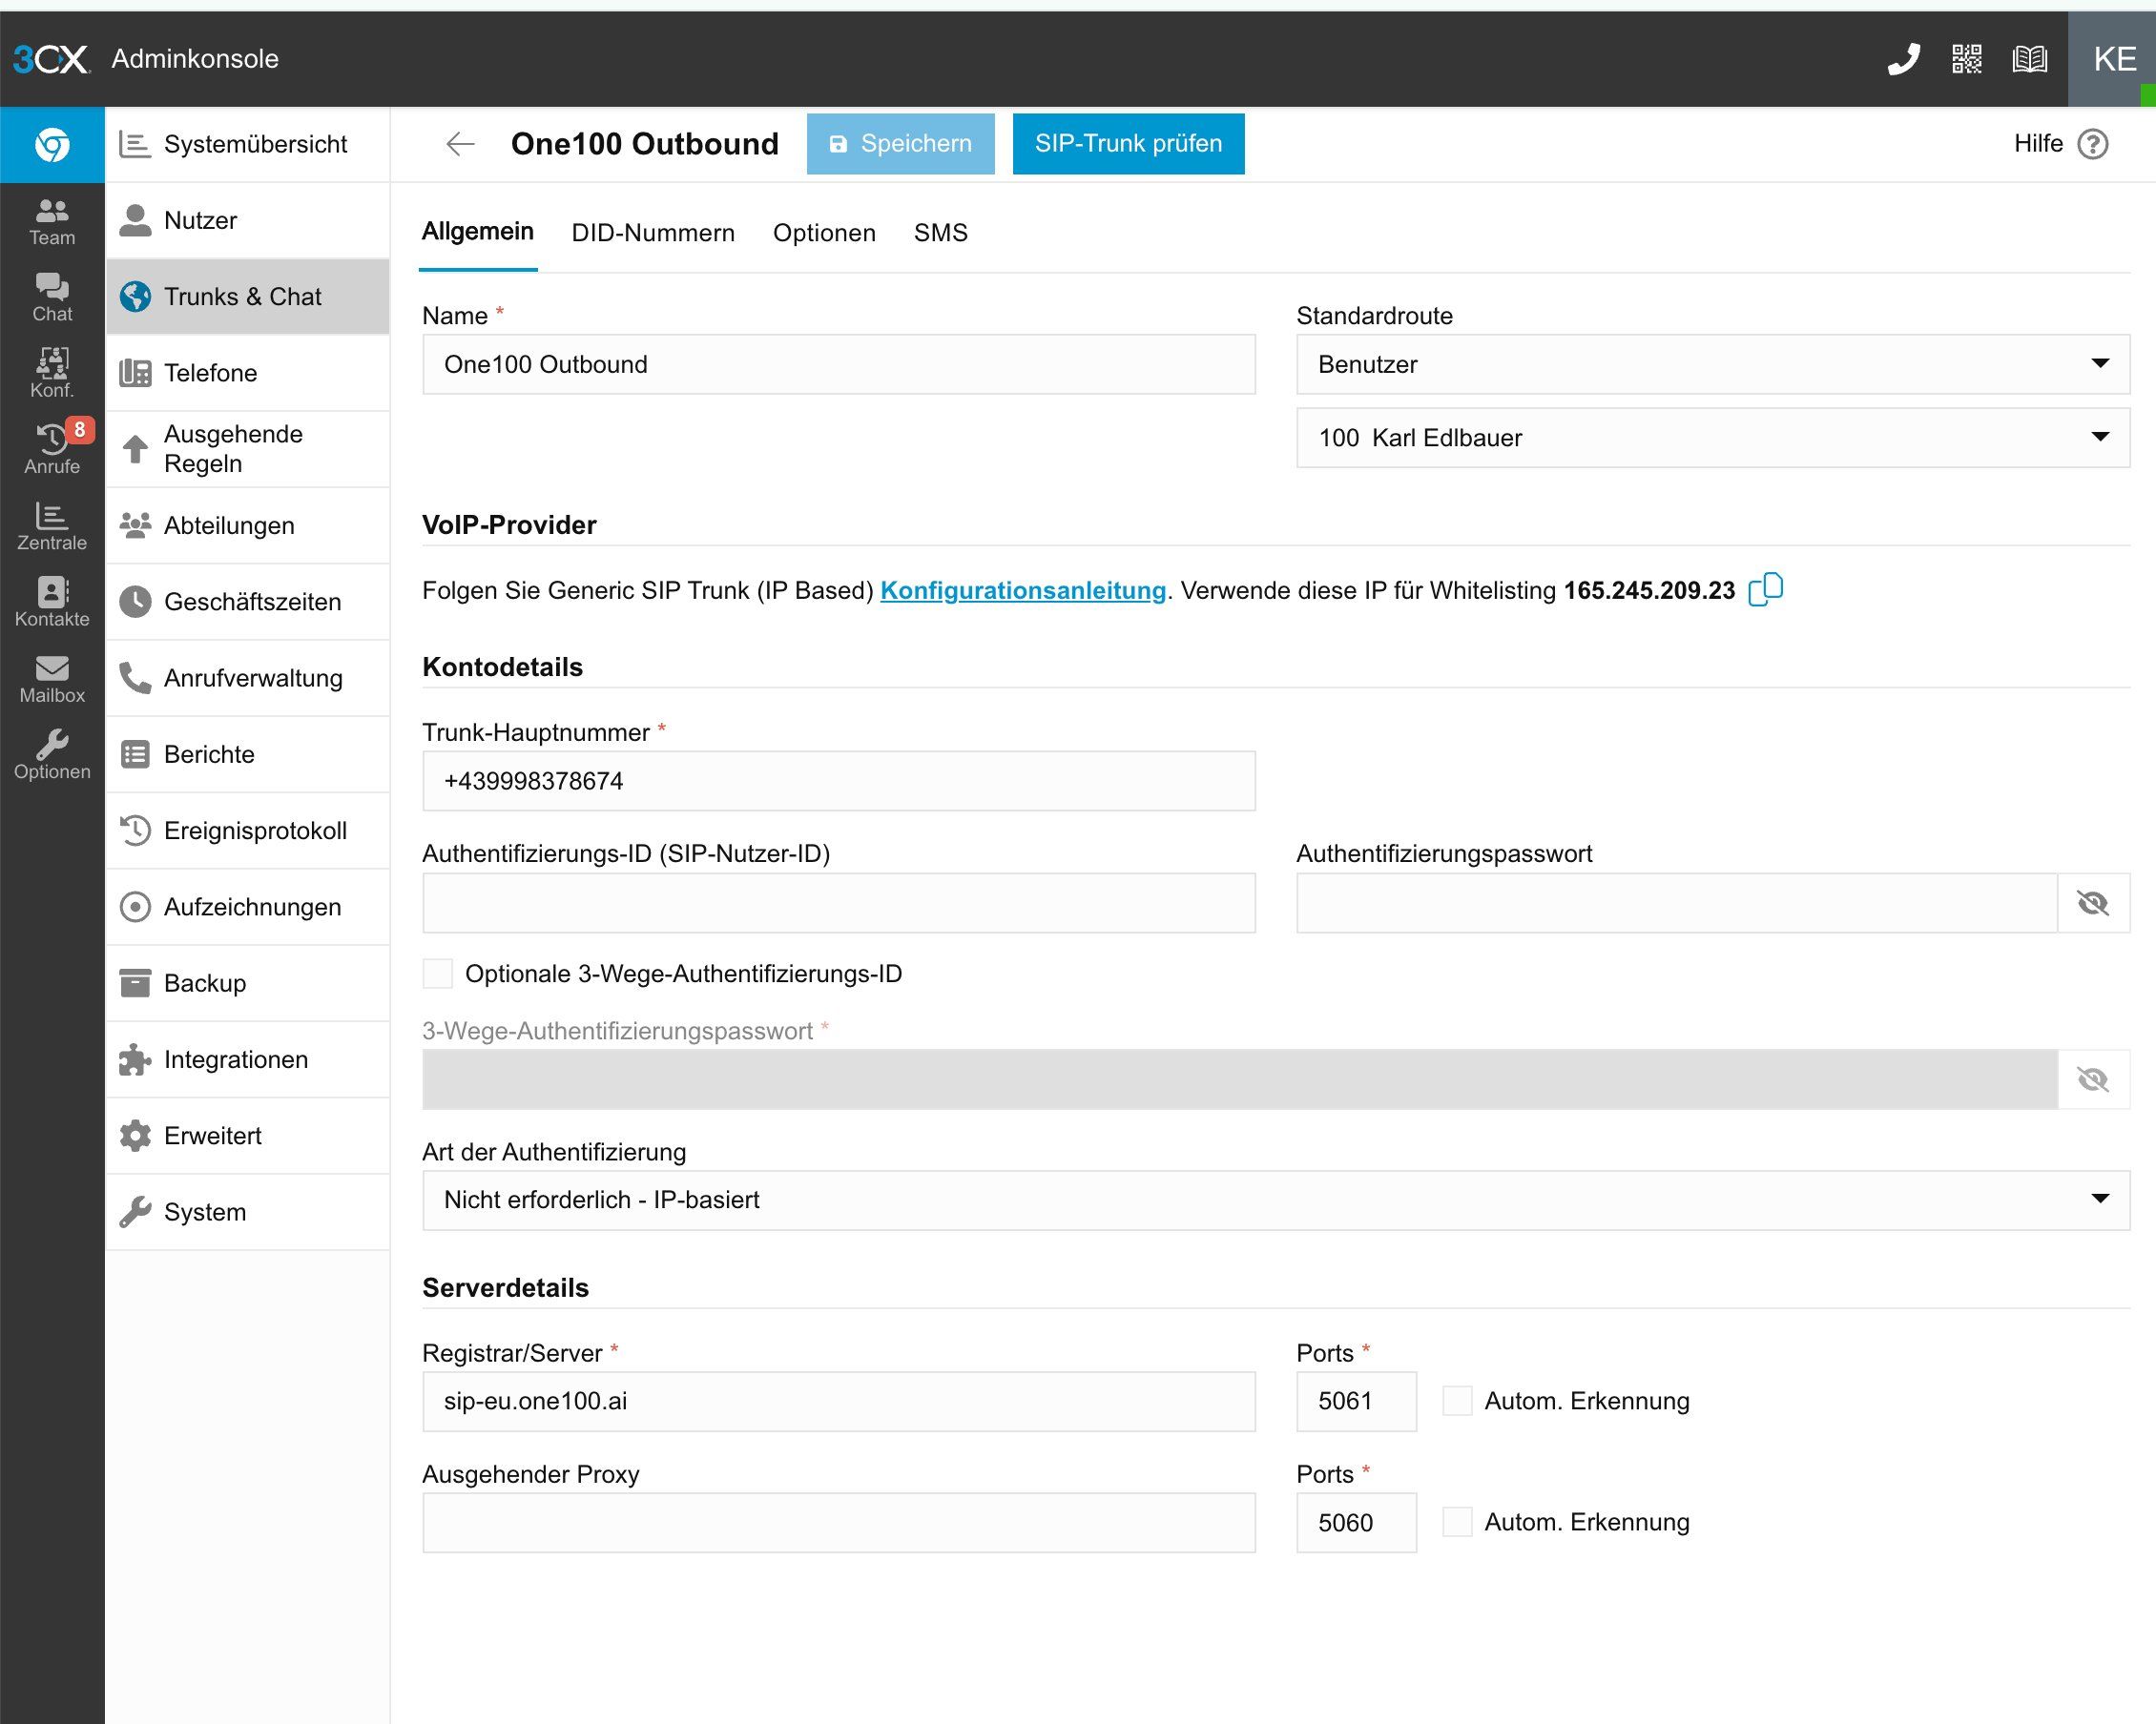Click the Authentifizierungs-ID input field

(839, 903)
